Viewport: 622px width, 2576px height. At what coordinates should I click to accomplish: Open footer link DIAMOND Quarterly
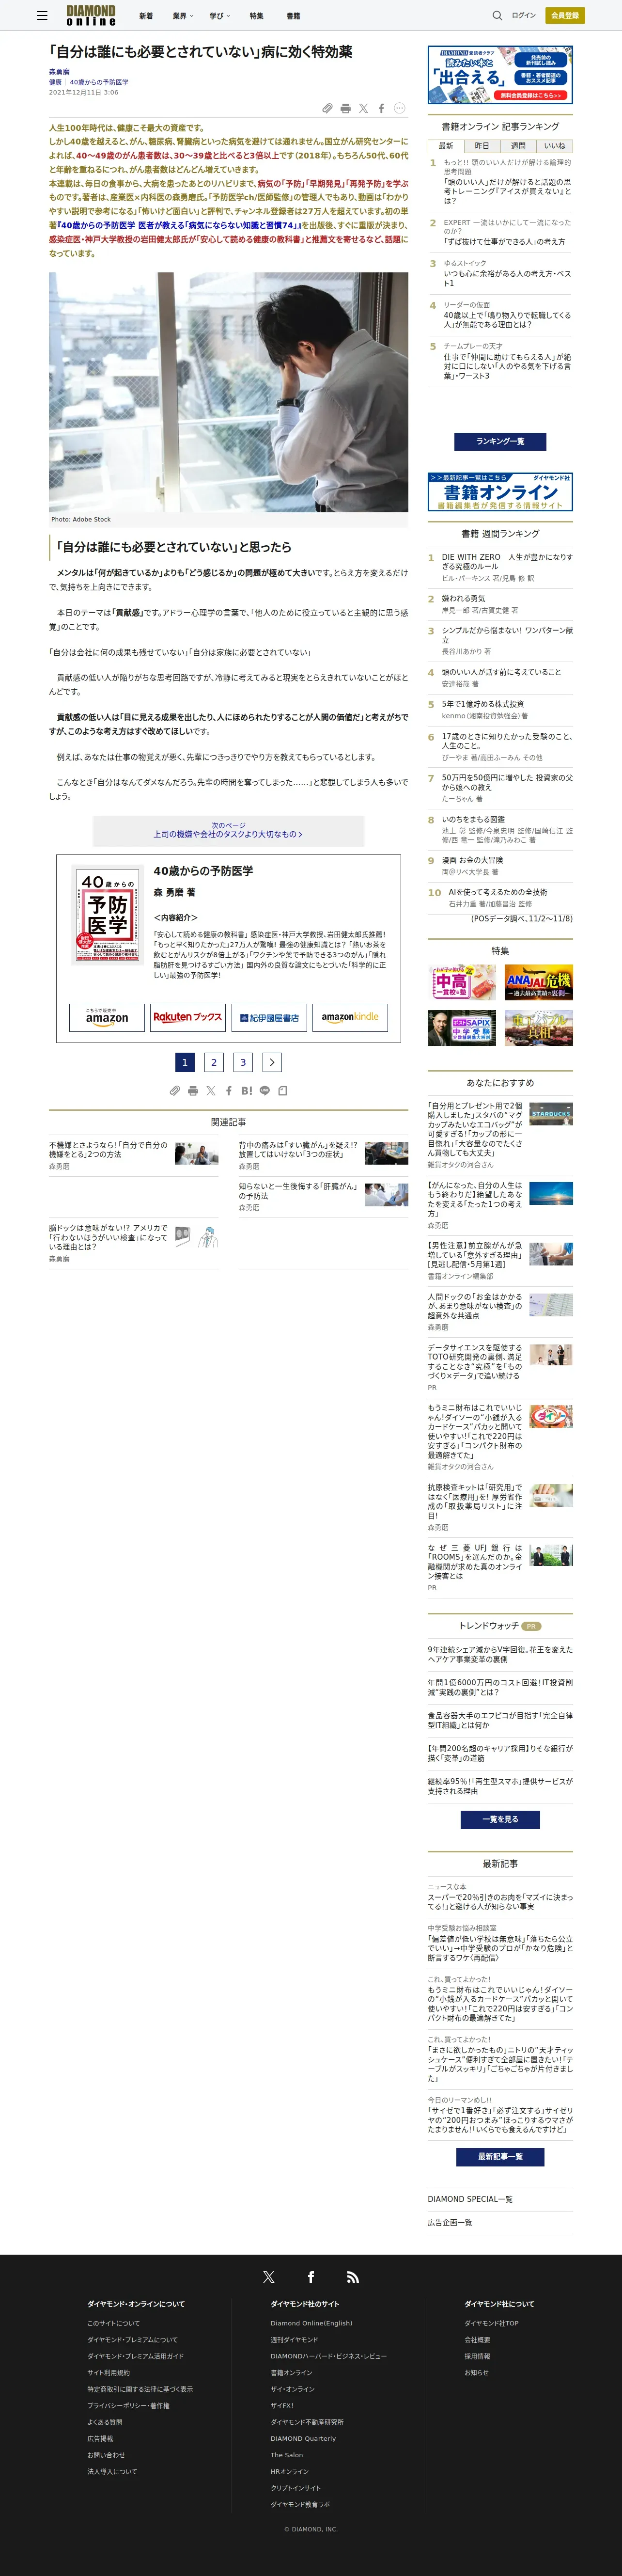tap(303, 2438)
